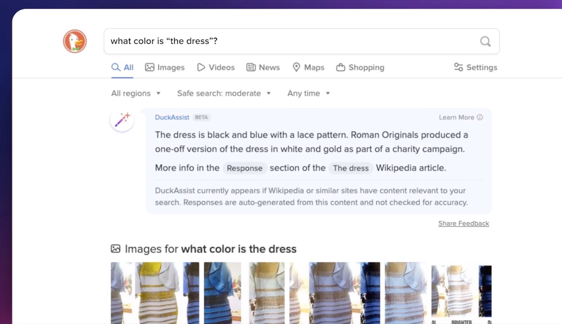Open the third thumbnail showing the white-gold dress alone
The height and width of the screenshot is (324, 562).
[x=267, y=293]
